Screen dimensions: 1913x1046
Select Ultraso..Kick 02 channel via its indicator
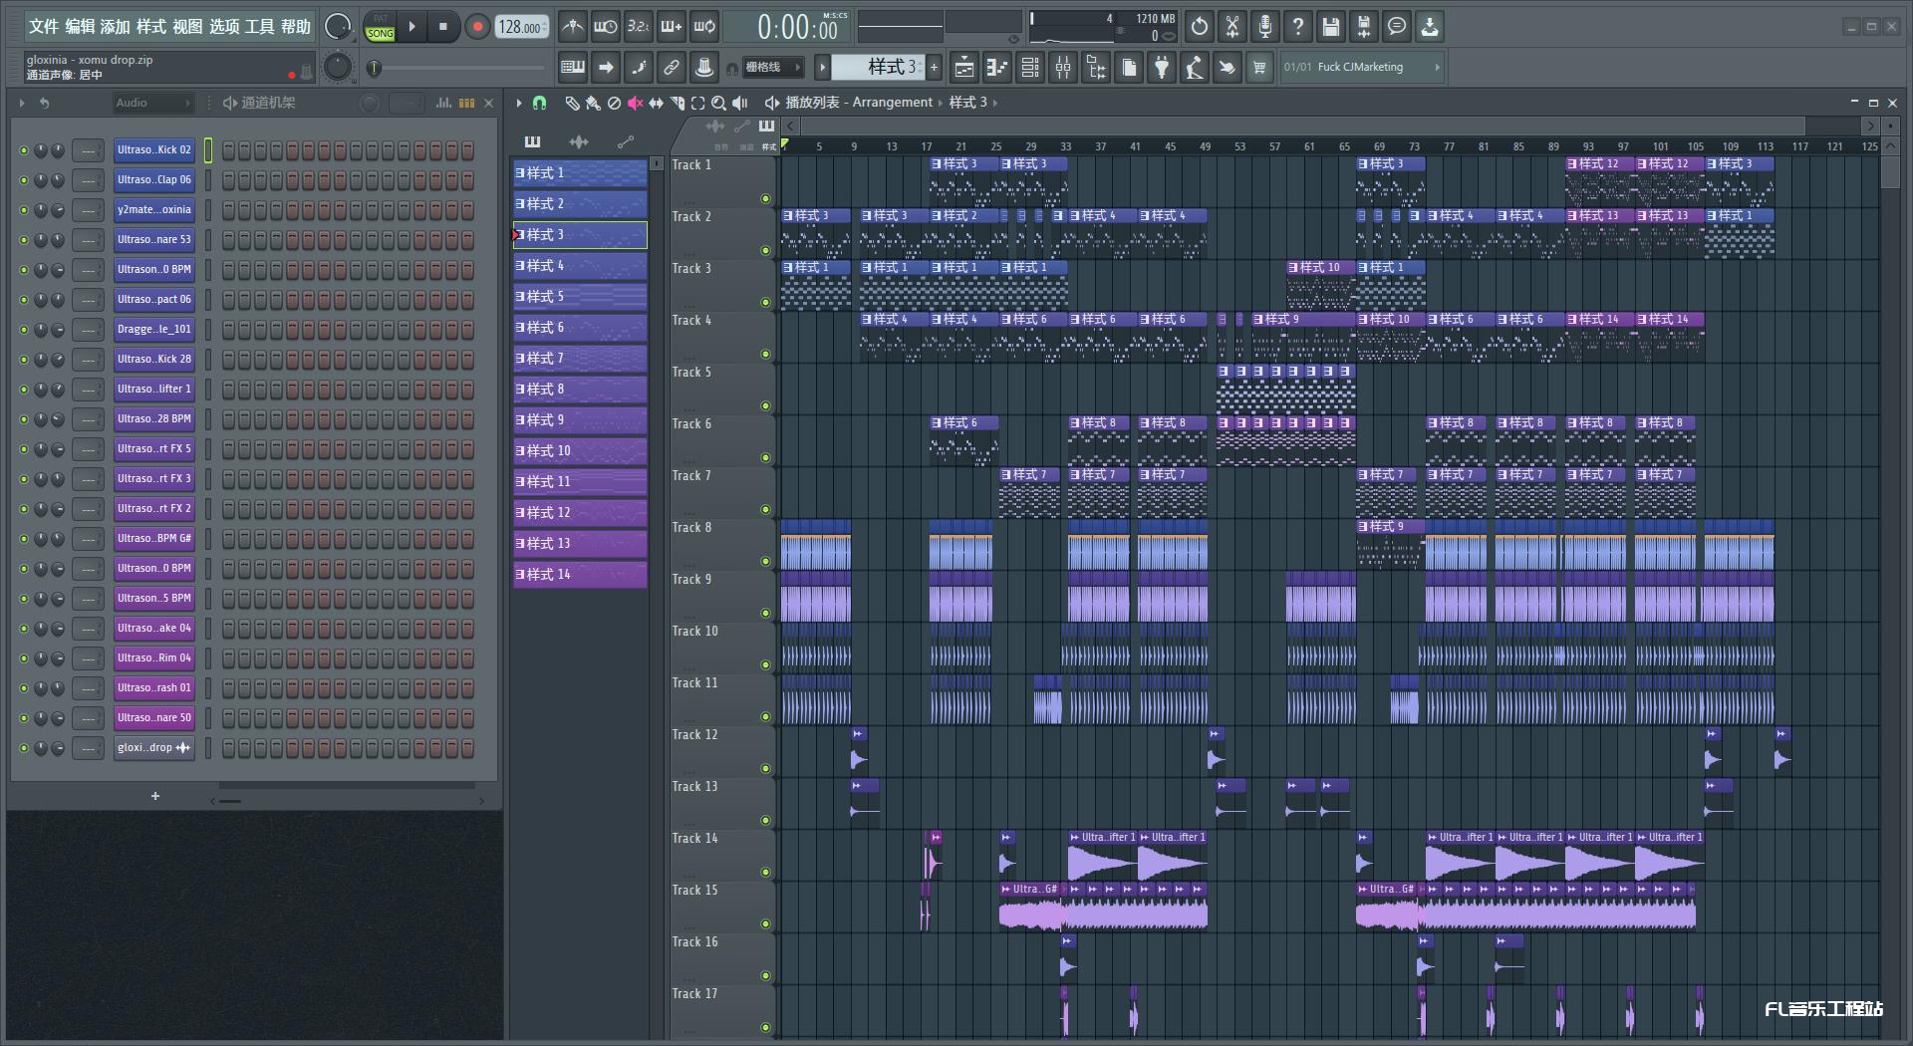coord(208,150)
